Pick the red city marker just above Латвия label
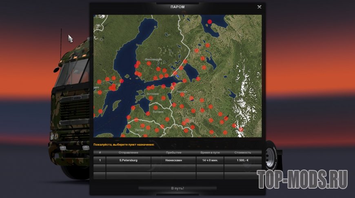Screen dimensions: 355x198 pos(155,108)
